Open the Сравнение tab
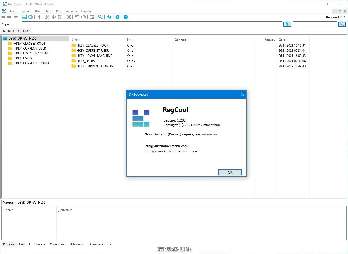The height and width of the screenshot is (254, 348). 57,244
